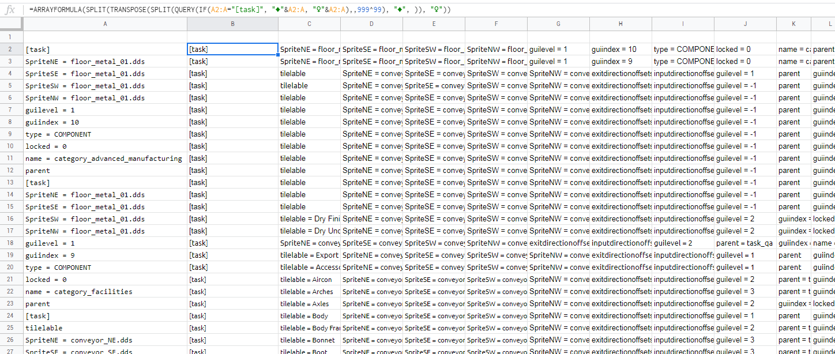
Task: Select row 24 header
Action: 12,315
